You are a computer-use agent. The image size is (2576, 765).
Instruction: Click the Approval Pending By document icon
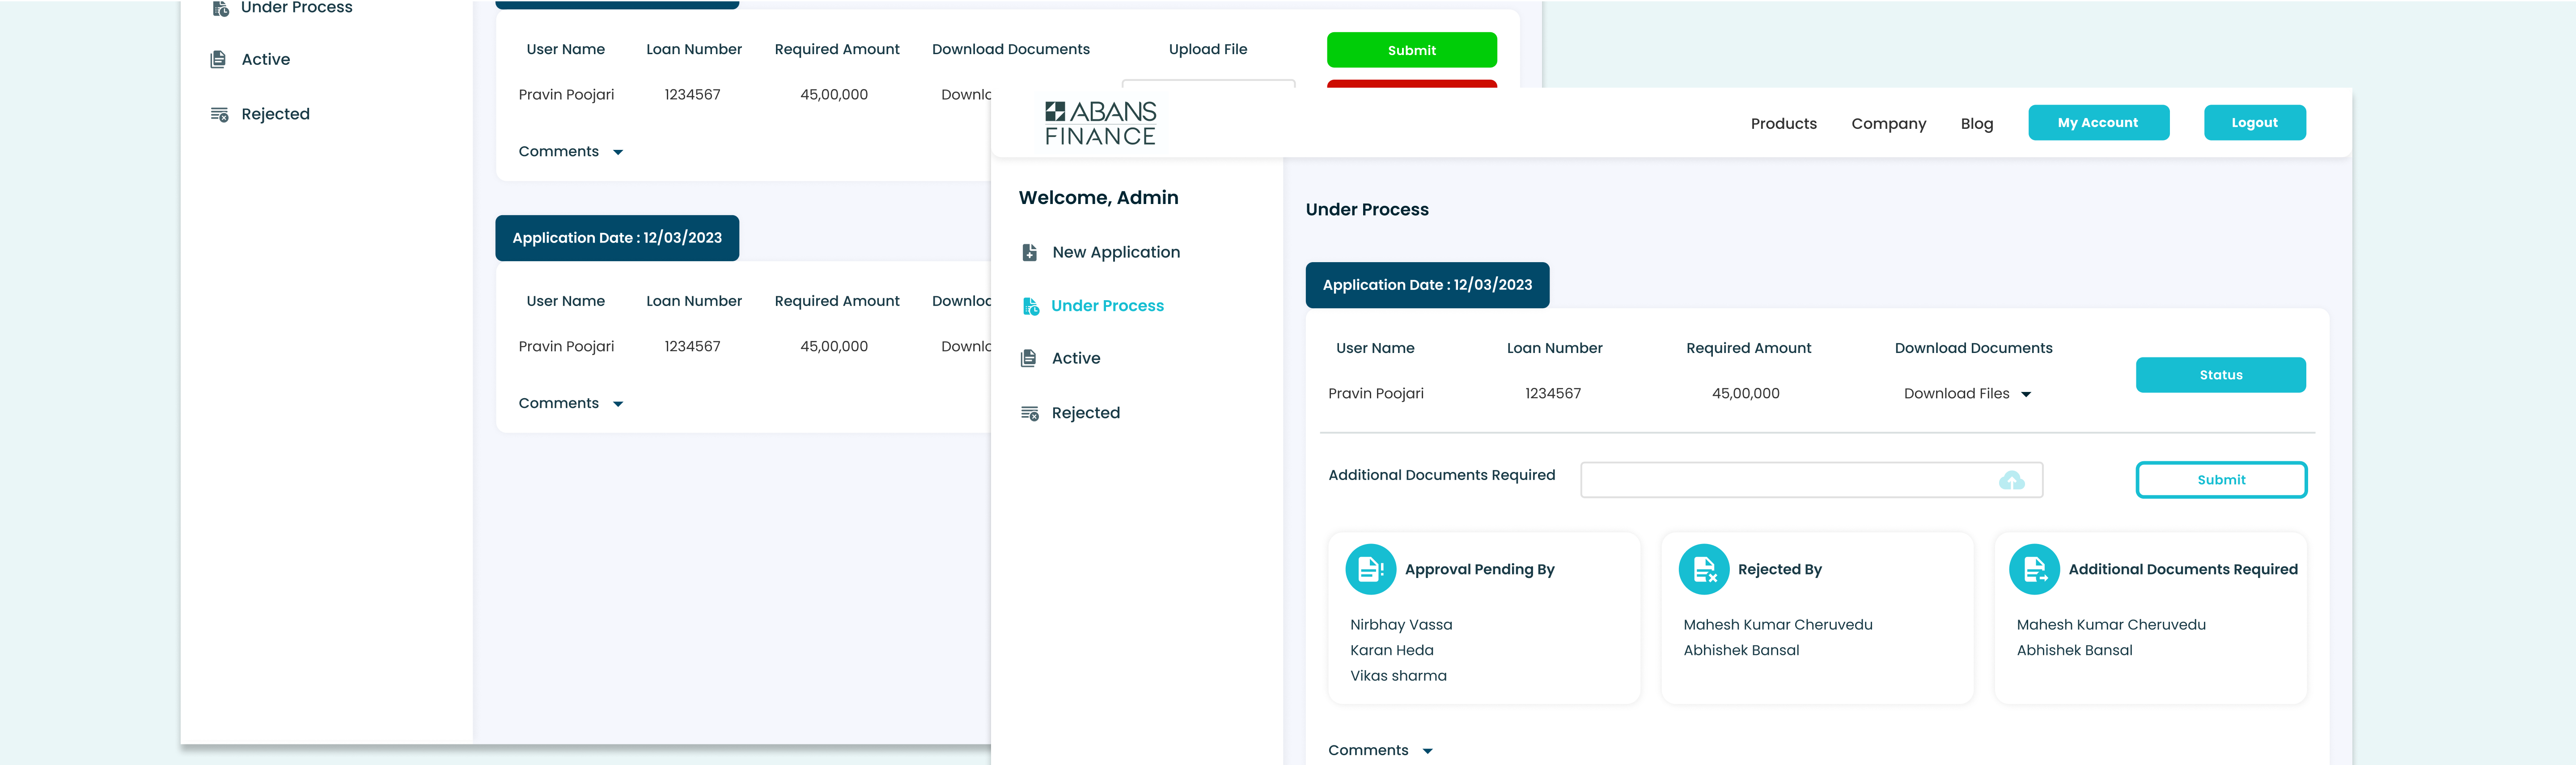tap(1370, 569)
